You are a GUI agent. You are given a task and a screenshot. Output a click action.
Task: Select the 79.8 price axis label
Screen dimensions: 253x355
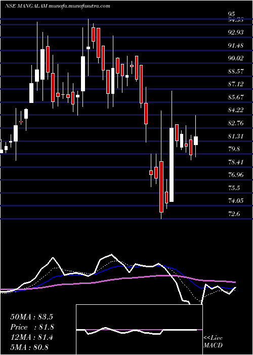(234, 149)
